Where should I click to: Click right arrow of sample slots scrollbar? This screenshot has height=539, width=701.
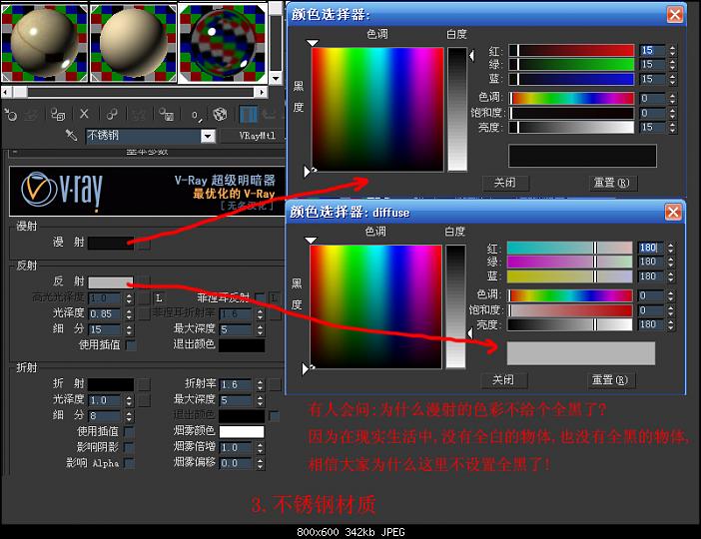pyautogui.click(x=262, y=92)
